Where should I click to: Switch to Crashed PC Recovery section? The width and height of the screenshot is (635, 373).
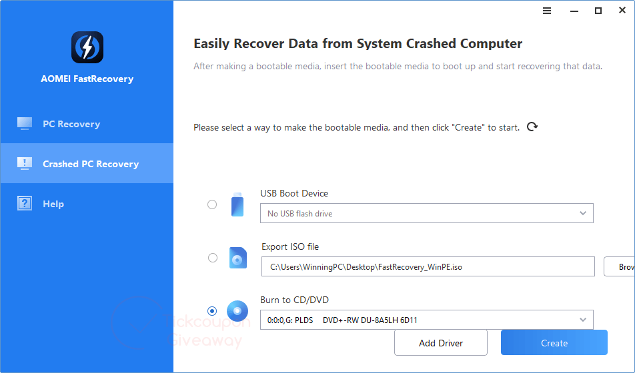[x=87, y=163]
